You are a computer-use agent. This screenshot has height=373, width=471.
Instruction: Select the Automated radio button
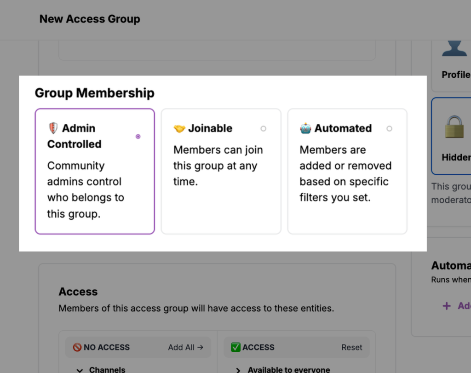coord(389,128)
